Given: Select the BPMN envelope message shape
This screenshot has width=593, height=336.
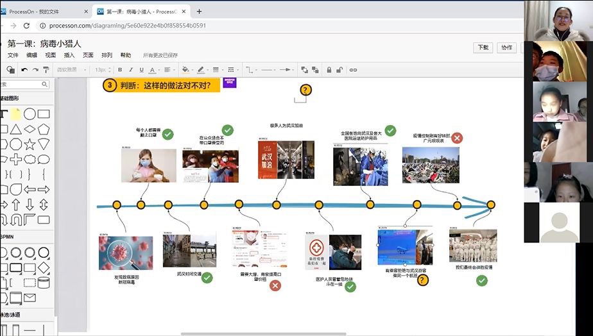Looking at the screenshot, I should (x=30, y=298).
